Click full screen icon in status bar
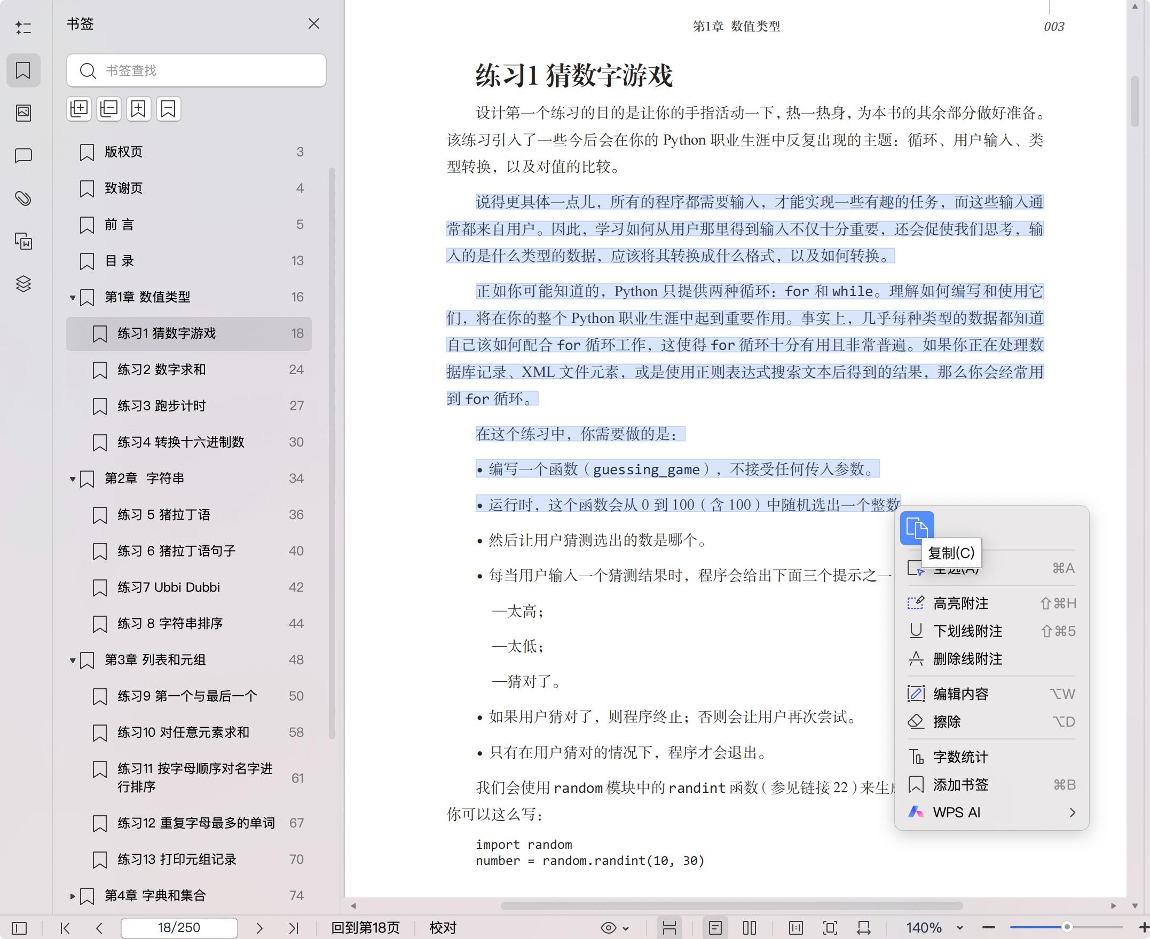 pos(830,928)
